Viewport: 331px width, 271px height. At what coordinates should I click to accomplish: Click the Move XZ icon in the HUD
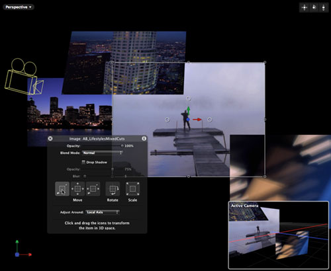click(93, 189)
